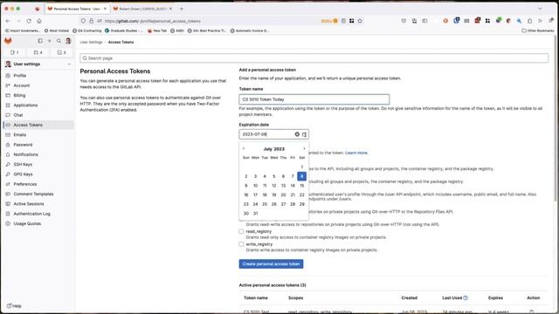This screenshot has width=559, height=314.
Task: Open the Profile settings page
Action: [x=38, y=76]
